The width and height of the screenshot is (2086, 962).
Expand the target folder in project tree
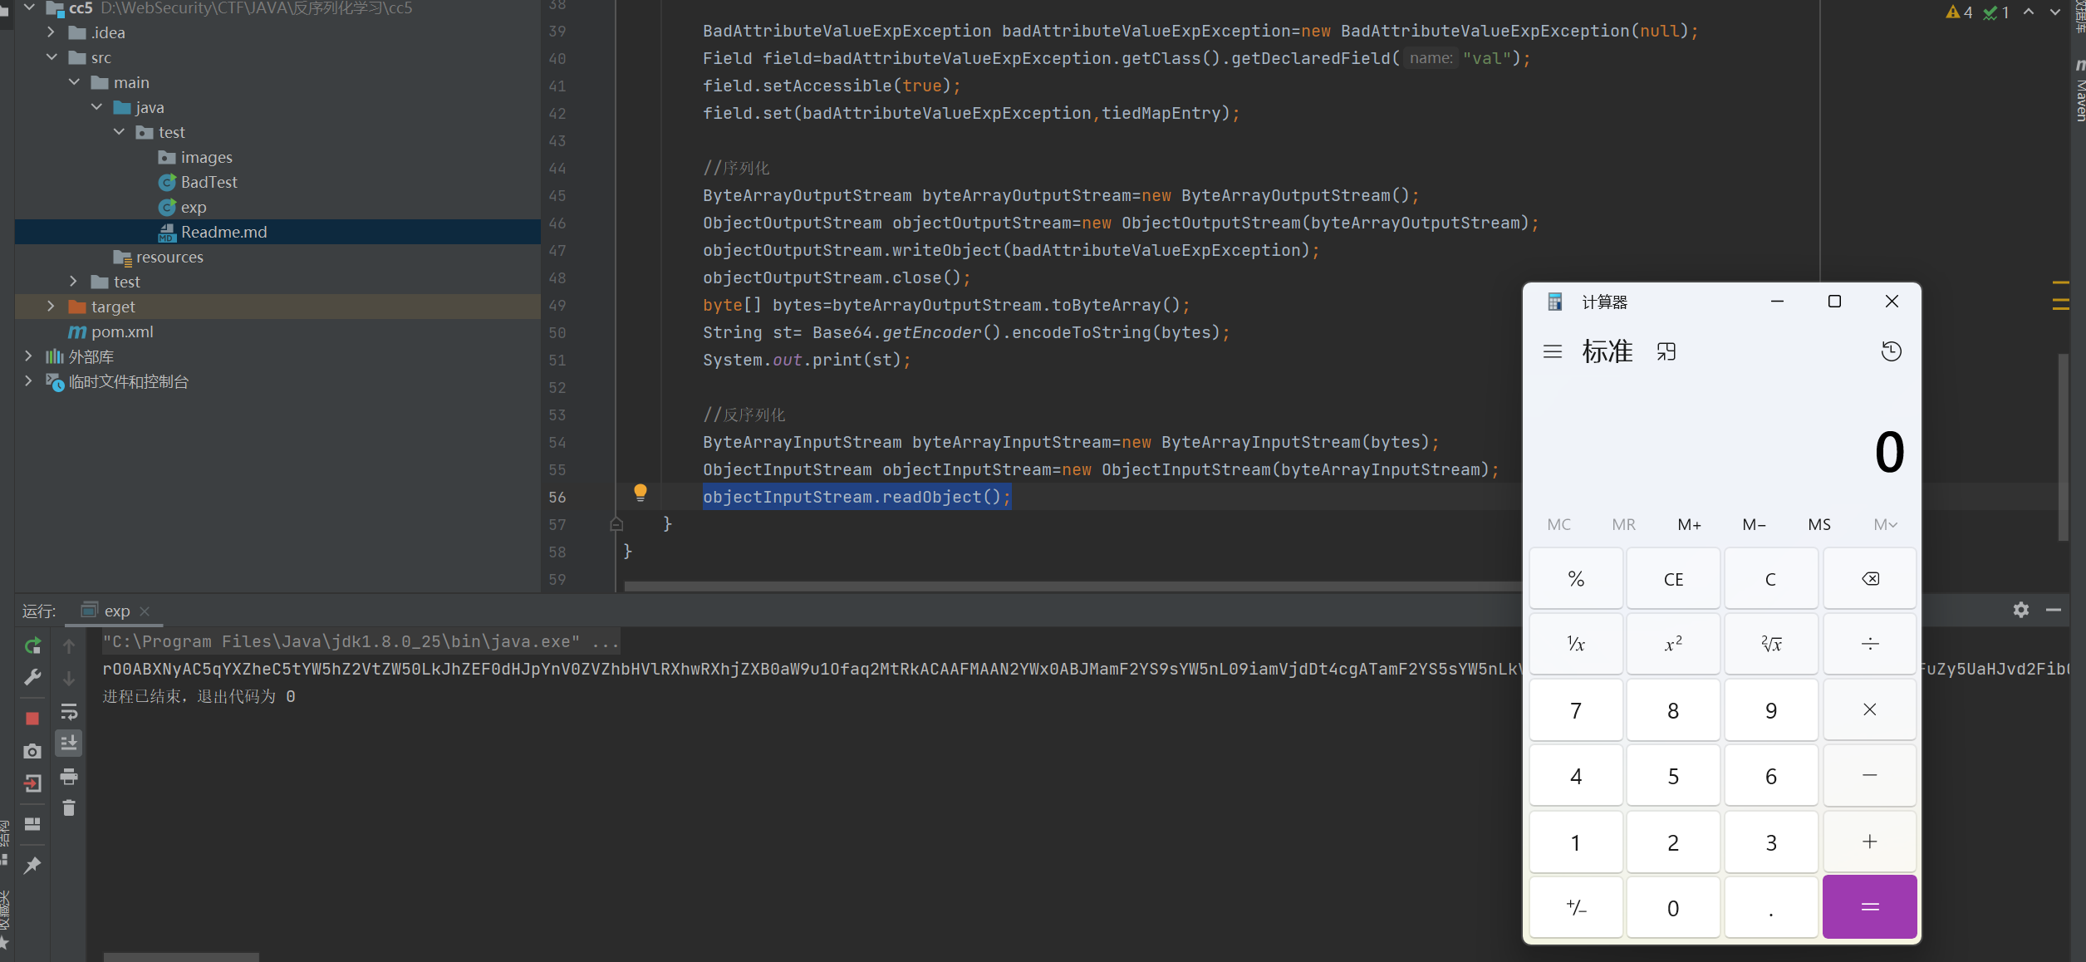tap(51, 307)
